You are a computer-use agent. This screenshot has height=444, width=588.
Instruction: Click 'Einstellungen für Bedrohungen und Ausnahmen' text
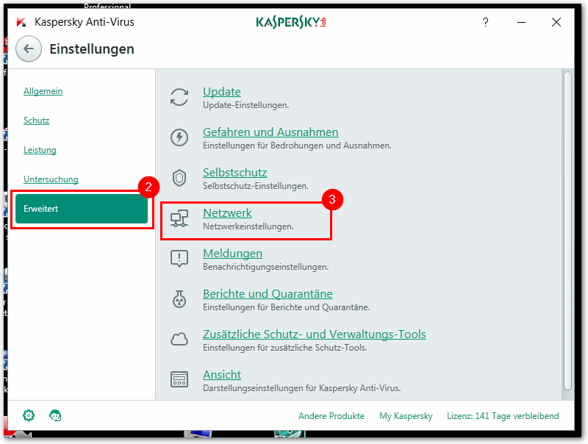coord(297,146)
